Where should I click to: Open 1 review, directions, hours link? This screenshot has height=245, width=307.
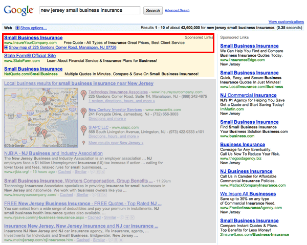click(122, 101)
